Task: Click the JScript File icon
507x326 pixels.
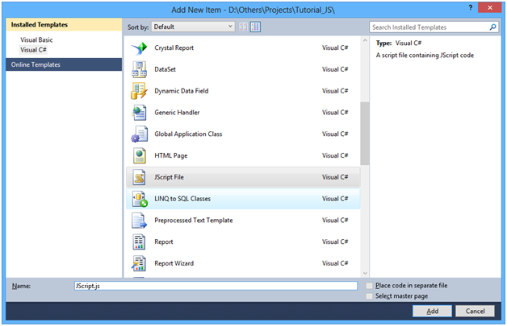Action: click(x=140, y=177)
